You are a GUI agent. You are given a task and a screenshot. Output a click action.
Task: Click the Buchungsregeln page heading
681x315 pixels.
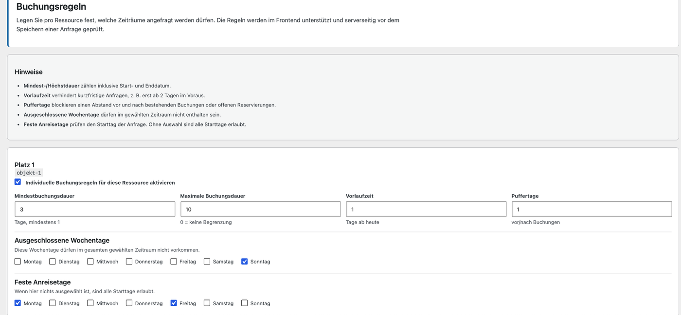click(x=51, y=7)
